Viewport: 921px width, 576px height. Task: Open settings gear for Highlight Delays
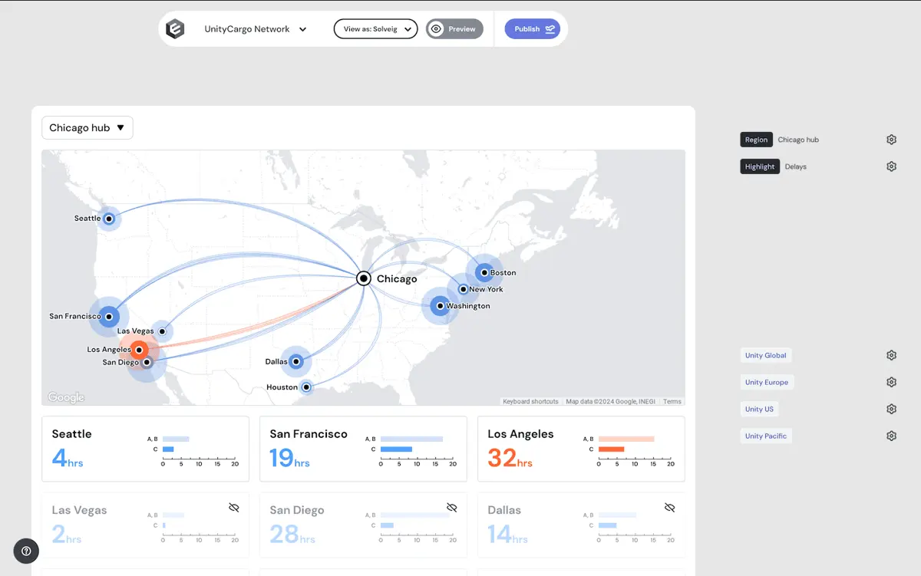[891, 166]
